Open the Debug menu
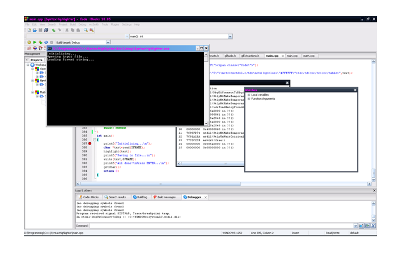This screenshot has width=408, height=255. (82, 24)
